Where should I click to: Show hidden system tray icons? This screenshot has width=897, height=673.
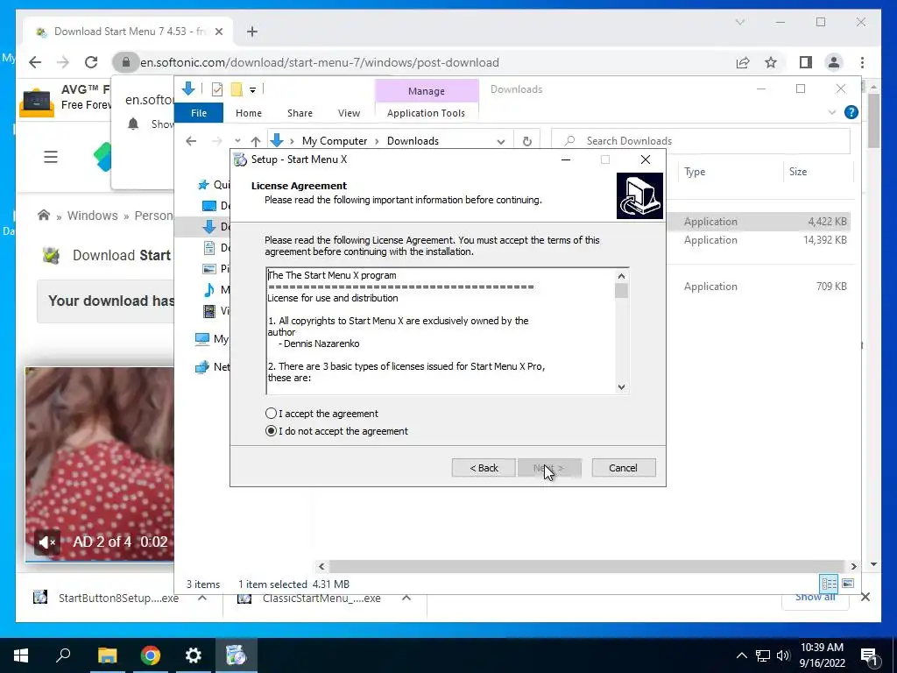tap(741, 655)
